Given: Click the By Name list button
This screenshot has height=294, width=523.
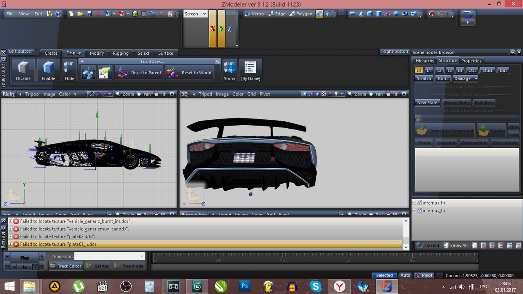Looking at the screenshot, I should (x=250, y=71).
